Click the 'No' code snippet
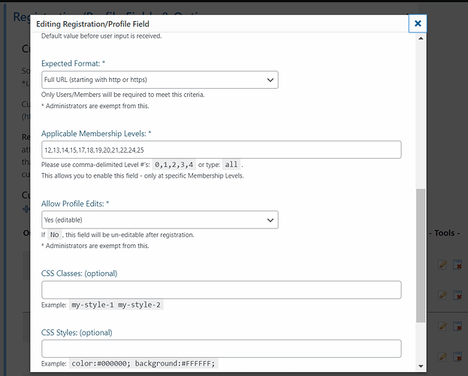The height and width of the screenshot is (376, 468). (x=54, y=235)
